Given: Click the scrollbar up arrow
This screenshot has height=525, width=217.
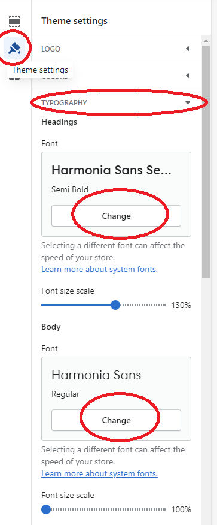Looking at the screenshot, I should click(206, 41).
